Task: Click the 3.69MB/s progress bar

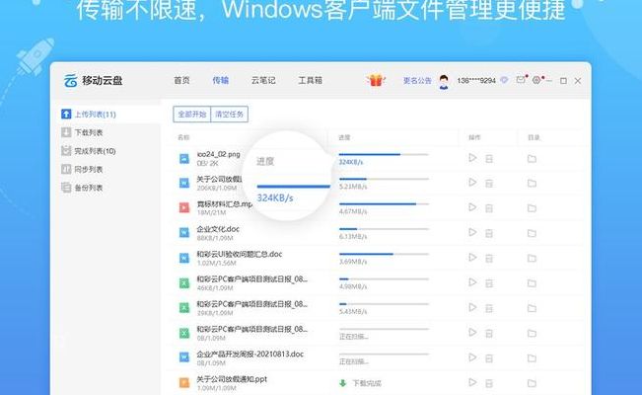Action: click(x=384, y=255)
